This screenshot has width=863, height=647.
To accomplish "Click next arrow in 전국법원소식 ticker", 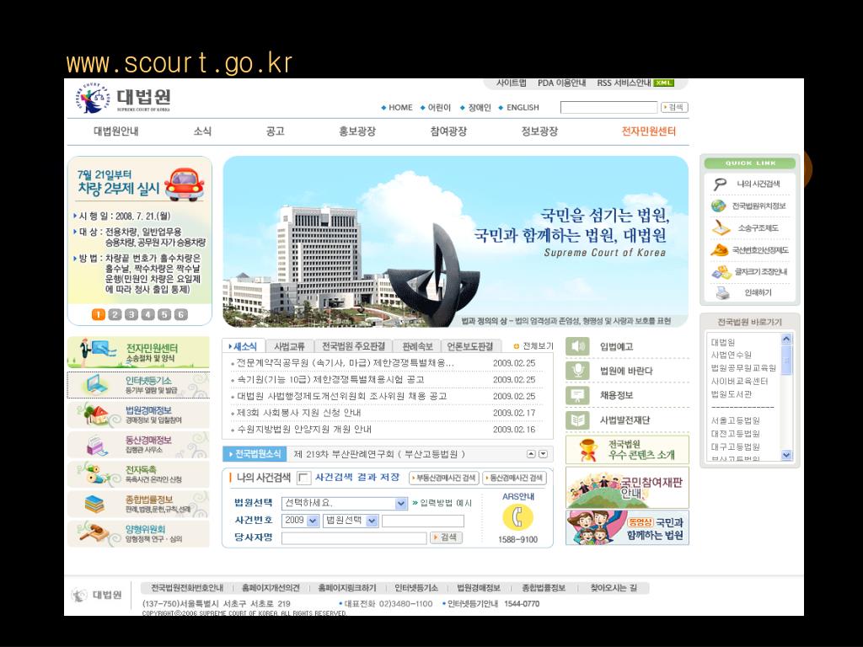I will (544, 454).
